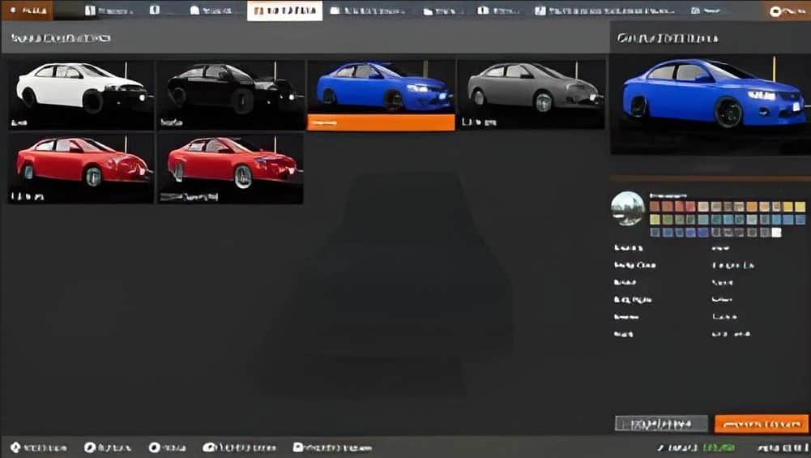The height and width of the screenshot is (458, 811).
Task: Select the gray sedan configuration thumbnail
Action: tap(531, 94)
